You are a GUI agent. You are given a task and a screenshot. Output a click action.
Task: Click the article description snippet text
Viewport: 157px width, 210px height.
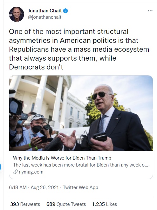pos(80,165)
